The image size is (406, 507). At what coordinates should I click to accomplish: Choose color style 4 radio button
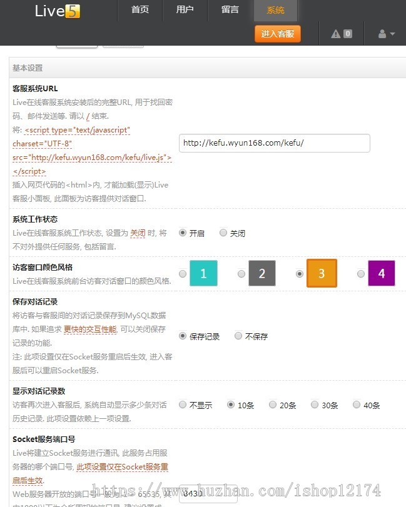[361, 274]
